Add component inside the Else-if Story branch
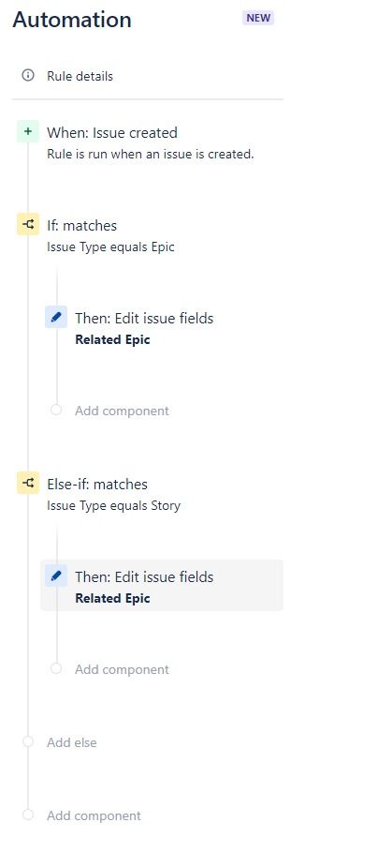 pyautogui.click(x=122, y=669)
